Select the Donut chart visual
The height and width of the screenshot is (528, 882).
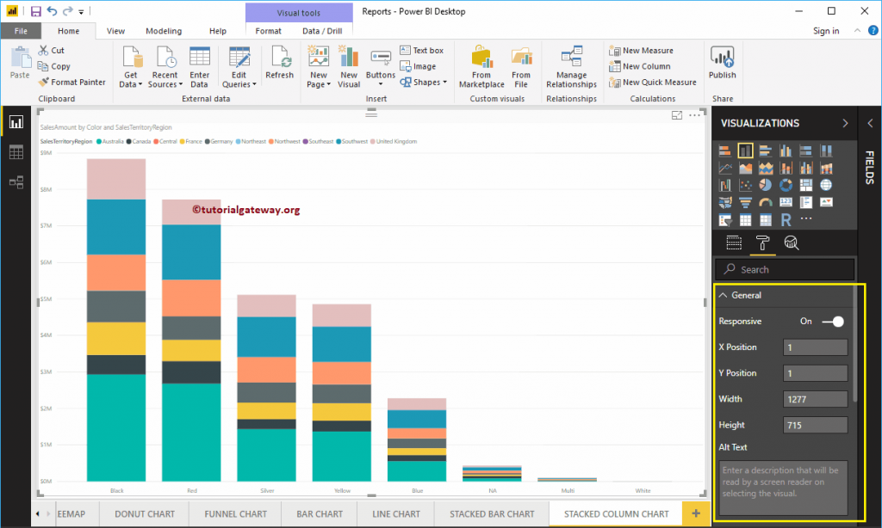785,185
